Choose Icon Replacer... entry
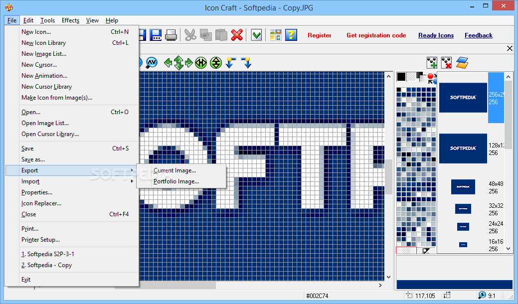The width and height of the screenshot is (518, 304). tap(71, 203)
